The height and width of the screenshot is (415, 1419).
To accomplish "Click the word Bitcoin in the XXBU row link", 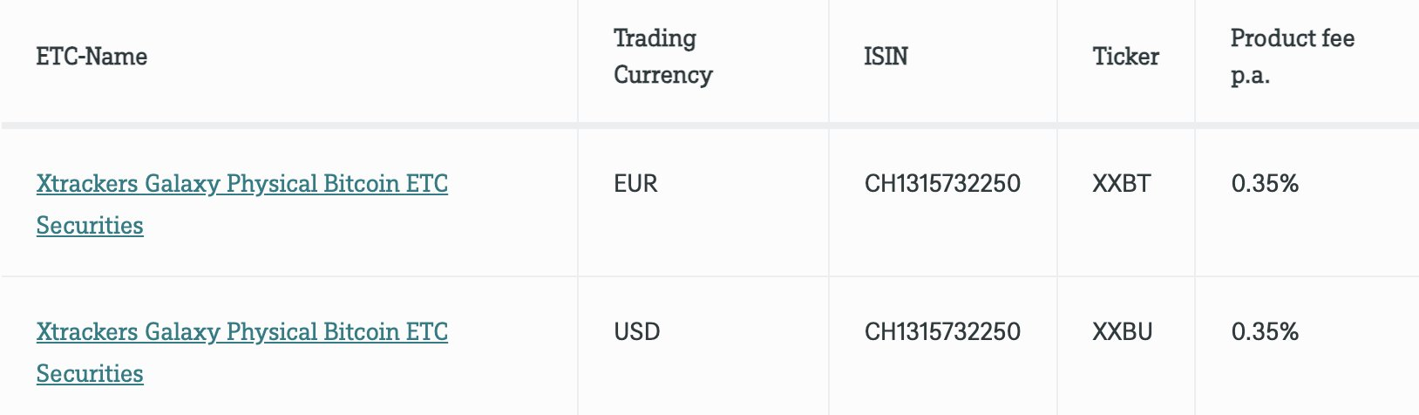I will (360, 332).
